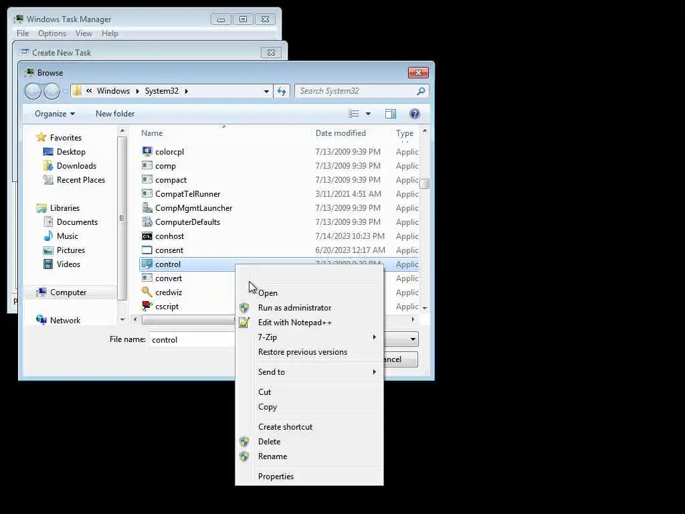Toggle the preview pane button

point(390,114)
